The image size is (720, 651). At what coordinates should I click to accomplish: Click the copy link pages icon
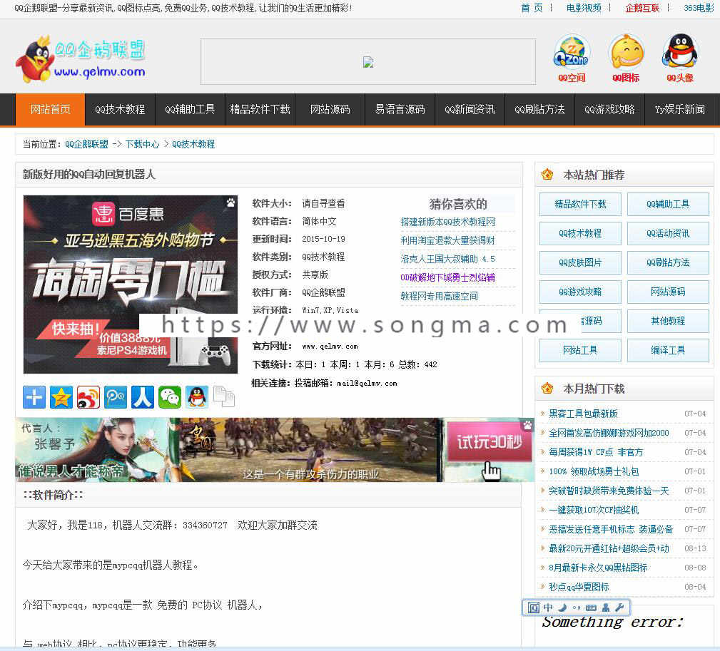point(223,397)
